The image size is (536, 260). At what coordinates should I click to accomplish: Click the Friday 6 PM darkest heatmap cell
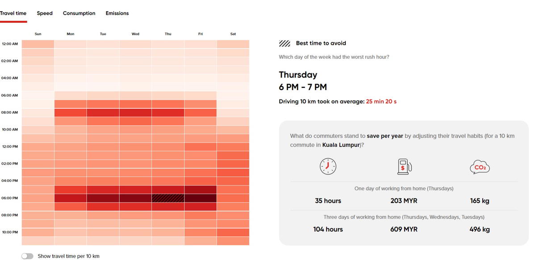[201, 198]
